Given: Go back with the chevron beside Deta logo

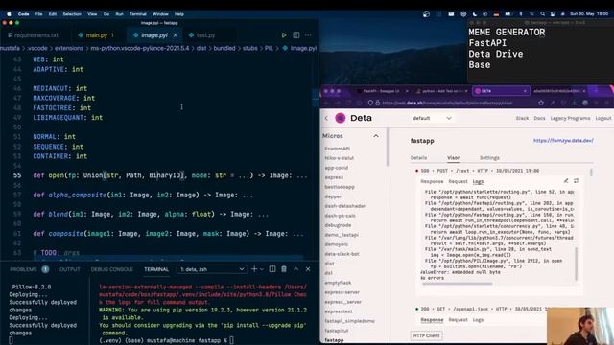Looking at the screenshot, I should [326, 118].
